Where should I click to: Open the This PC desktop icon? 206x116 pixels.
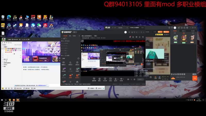tap(27, 17)
